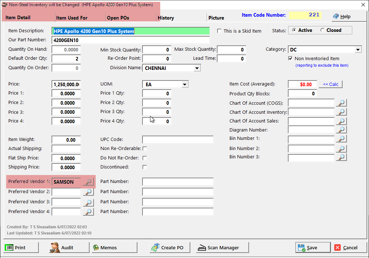Click the Item Description field
Screen dimensions: 369x258
pyautogui.click(x=130, y=31)
